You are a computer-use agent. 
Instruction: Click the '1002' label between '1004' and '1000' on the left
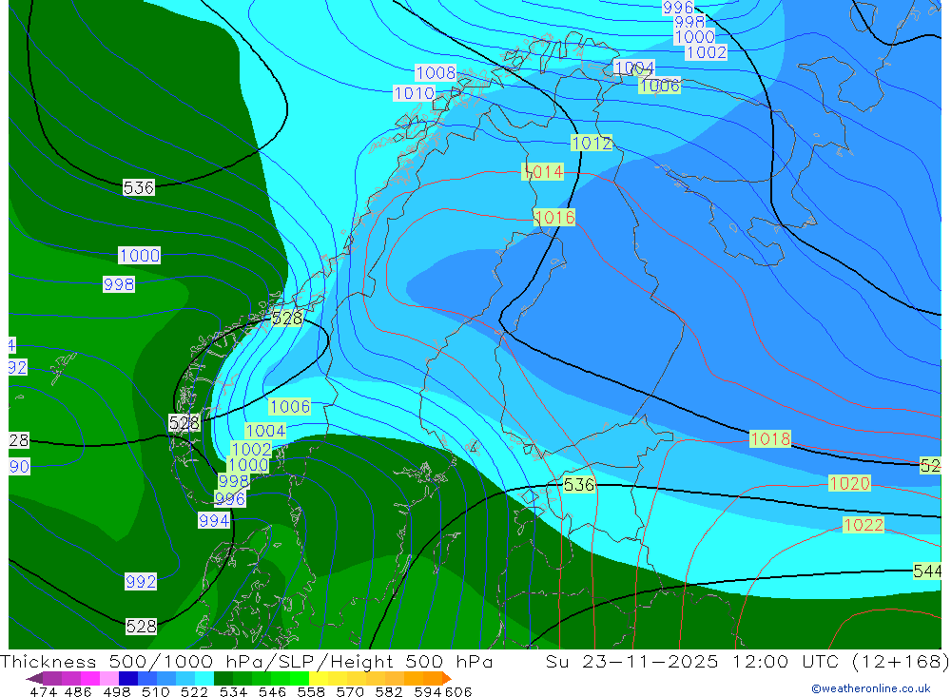tap(252, 450)
